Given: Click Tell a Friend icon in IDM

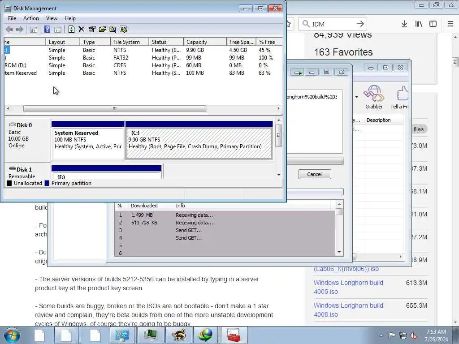Looking at the screenshot, I should point(399,97).
